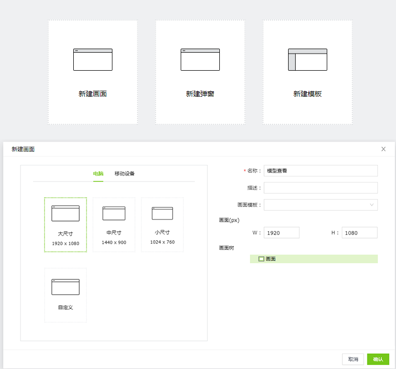Open the 画面模板 dropdown

point(316,205)
